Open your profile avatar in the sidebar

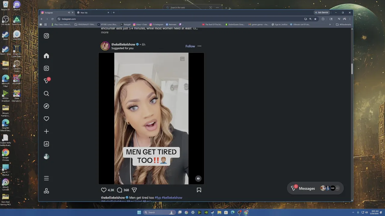pos(46,157)
